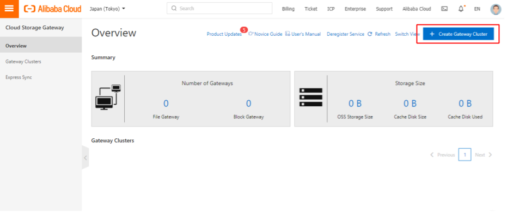This screenshot has height=212, width=507.
Task: Go to Previous page
Action: (442, 155)
